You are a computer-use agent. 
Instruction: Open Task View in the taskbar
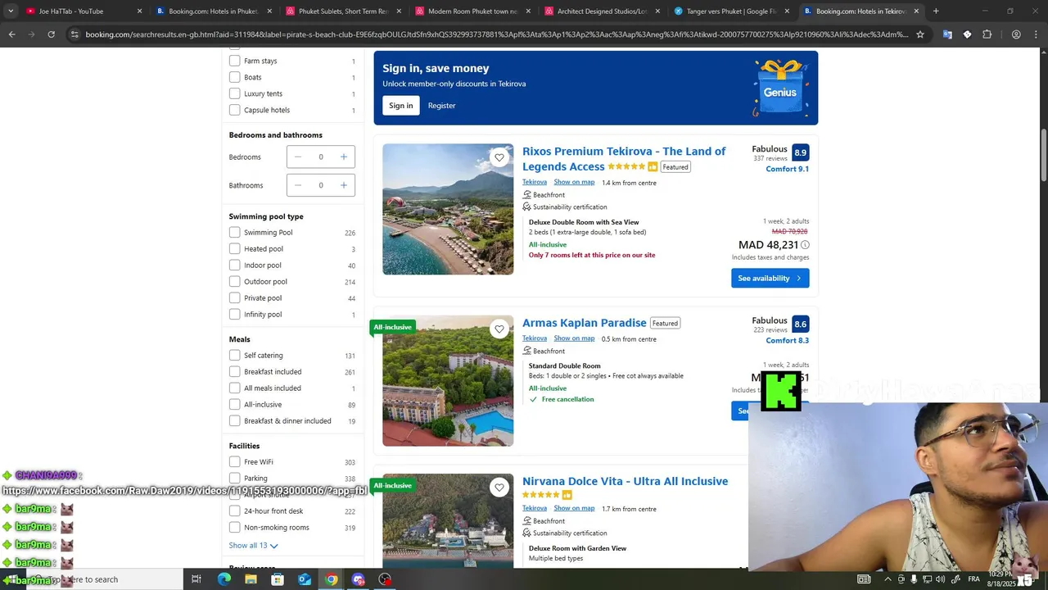196,579
